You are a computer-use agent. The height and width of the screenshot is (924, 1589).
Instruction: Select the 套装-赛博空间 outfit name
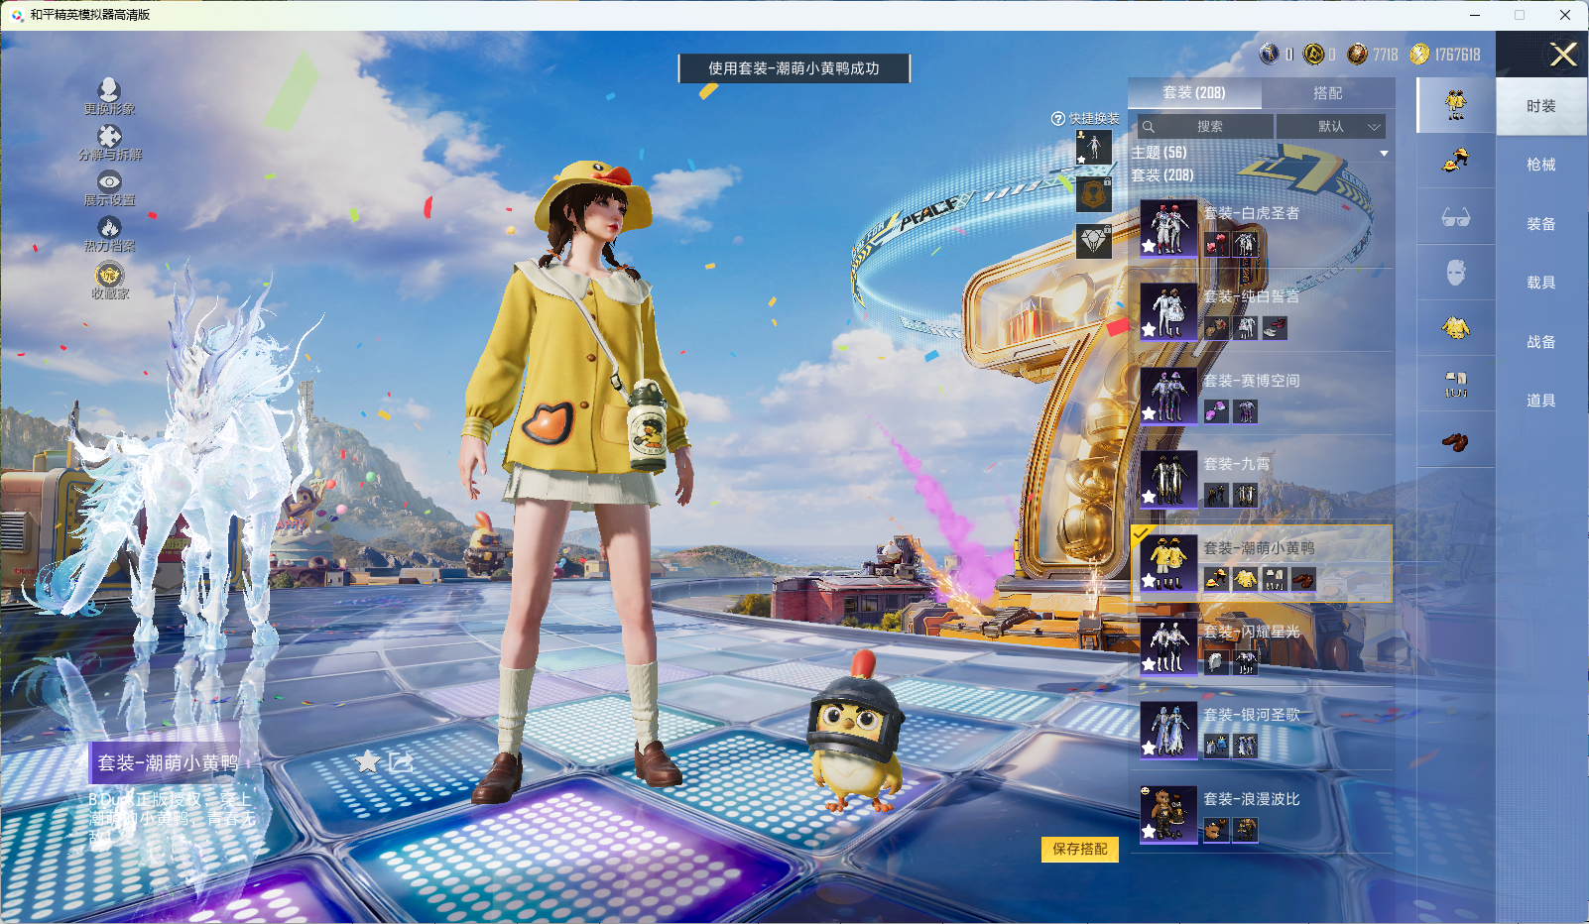click(x=1252, y=381)
